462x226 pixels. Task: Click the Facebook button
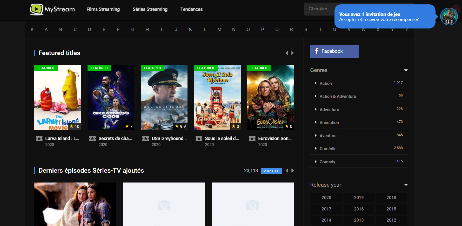coord(334,51)
